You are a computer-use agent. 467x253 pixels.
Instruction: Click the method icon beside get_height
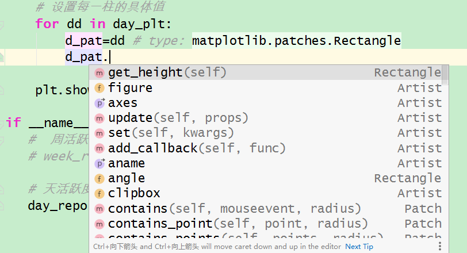[x=99, y=73]
